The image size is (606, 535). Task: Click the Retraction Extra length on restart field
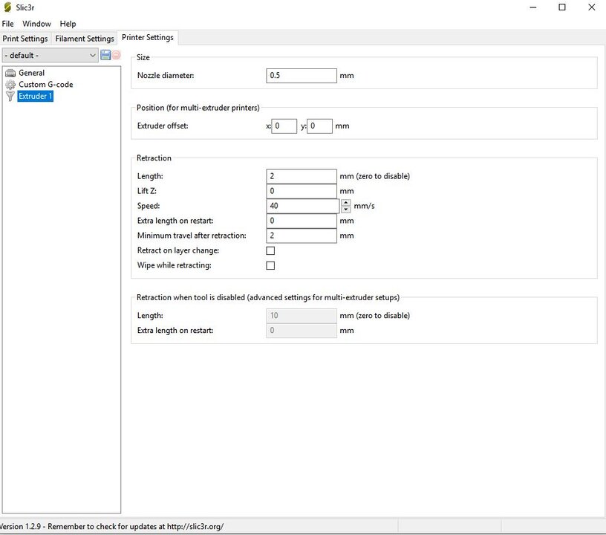pos(302,221)
